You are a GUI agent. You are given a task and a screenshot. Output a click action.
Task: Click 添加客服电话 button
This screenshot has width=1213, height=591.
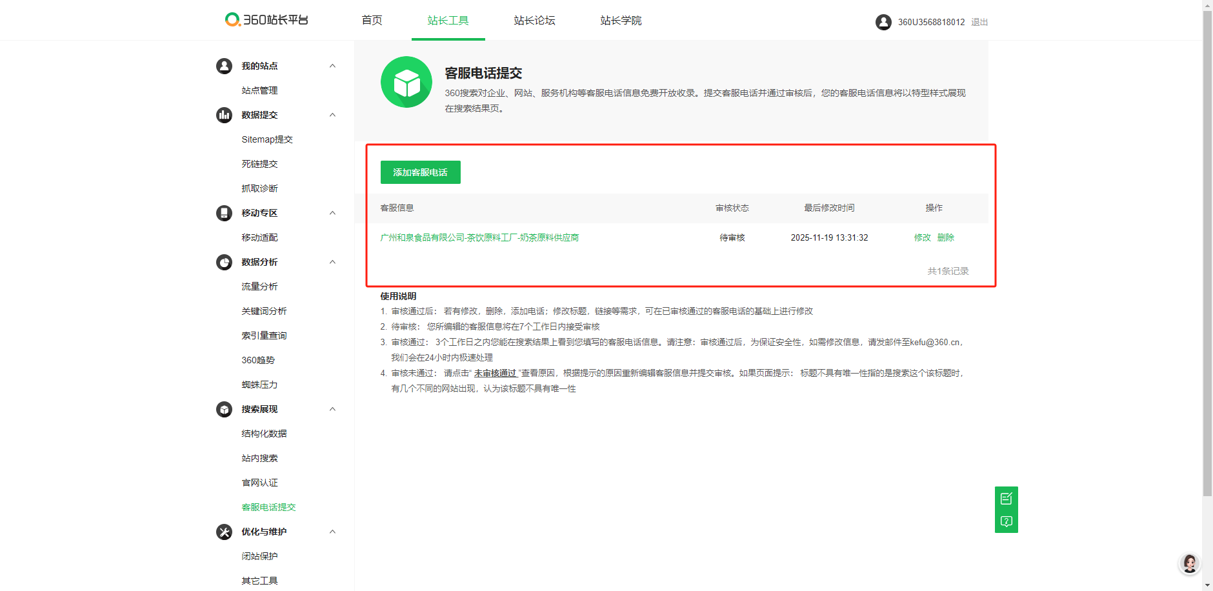[x=421, y=172]
